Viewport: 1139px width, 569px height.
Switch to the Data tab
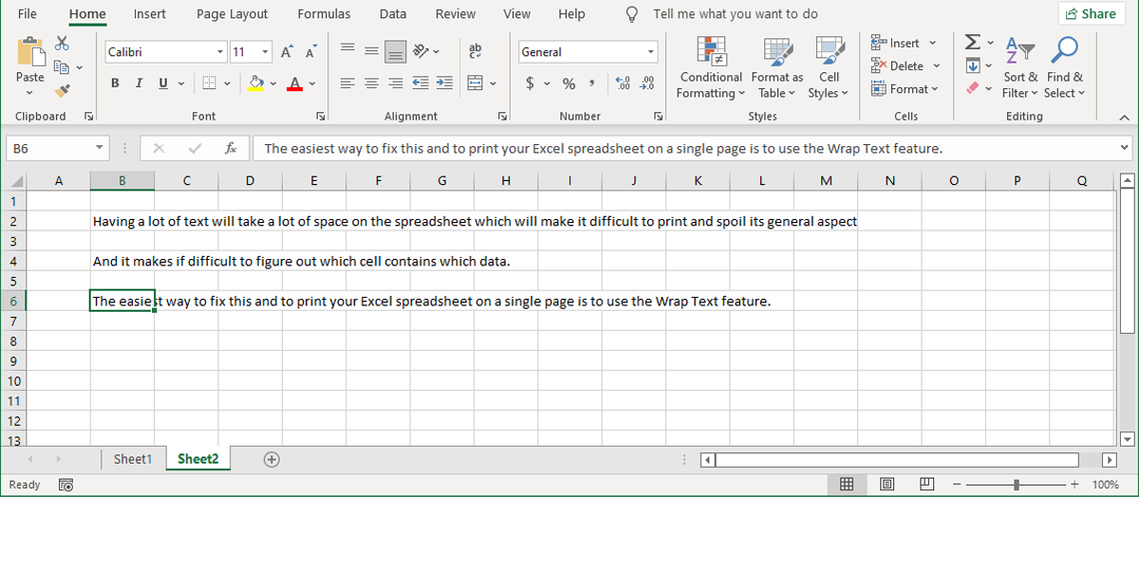393,14
